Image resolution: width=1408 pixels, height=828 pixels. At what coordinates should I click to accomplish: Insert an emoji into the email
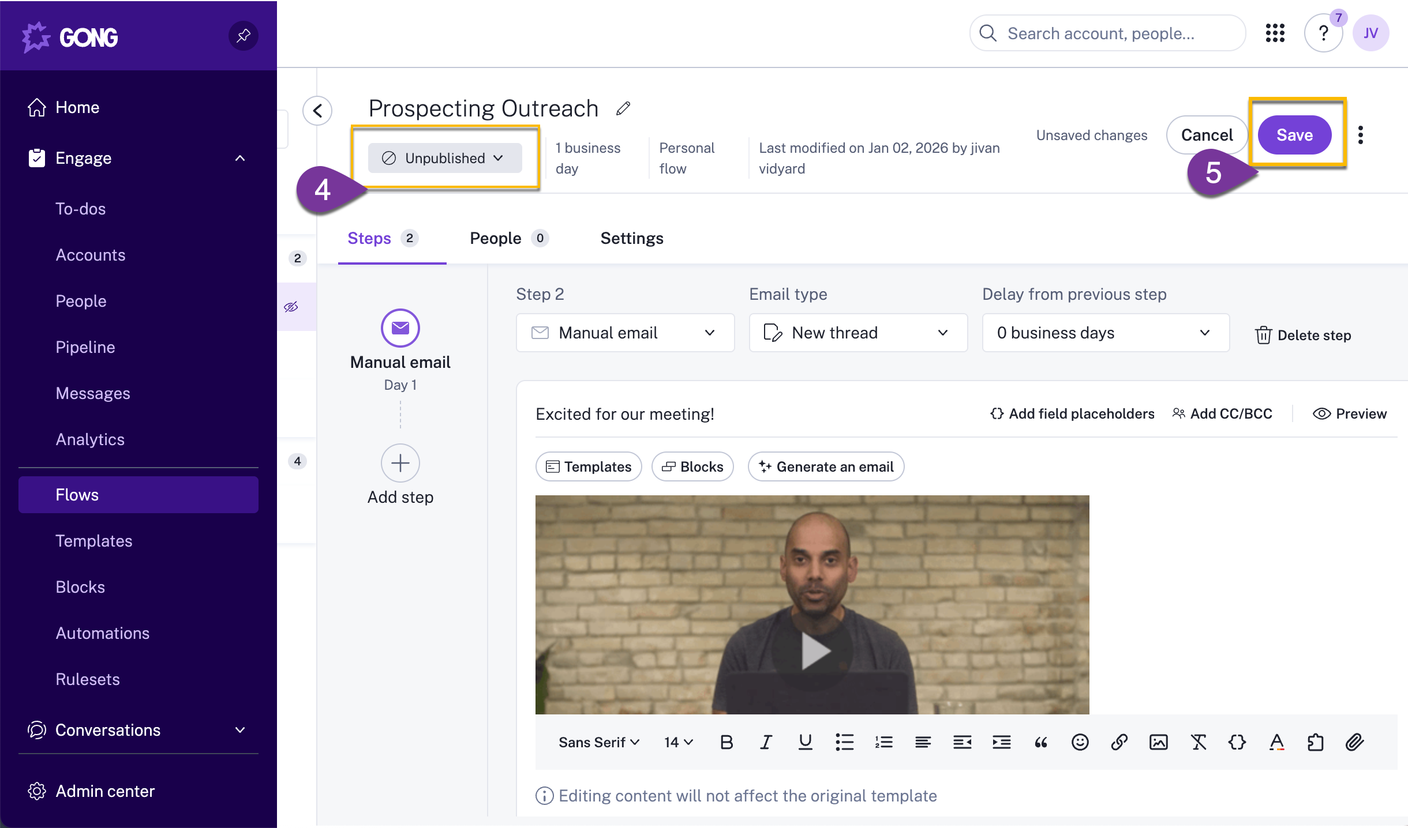coord(1080,742)
